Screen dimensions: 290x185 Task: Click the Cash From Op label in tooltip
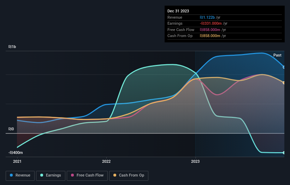(180, 36)
